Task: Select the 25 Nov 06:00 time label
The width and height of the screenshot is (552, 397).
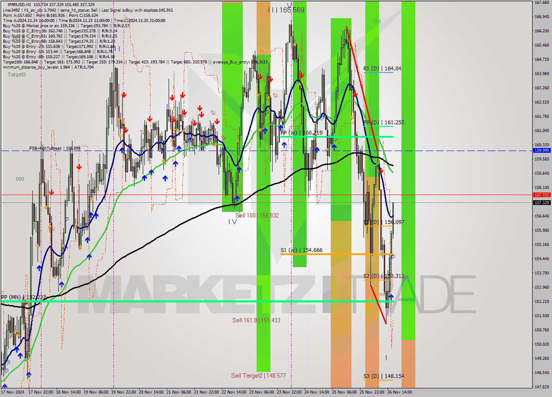Action: coord(344,393)
